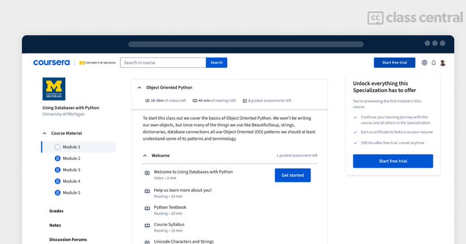Click checkmark beside Earn a certificate
Viewport: 466px width, 244px height.
coord(355,132)
